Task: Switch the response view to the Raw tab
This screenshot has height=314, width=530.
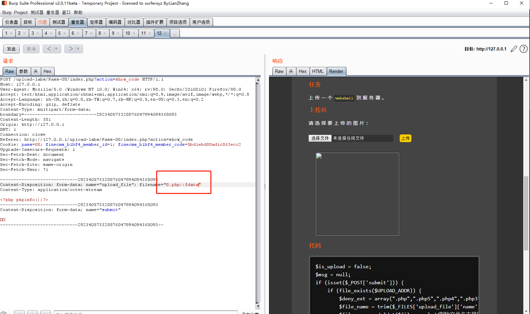Action: 279,72
